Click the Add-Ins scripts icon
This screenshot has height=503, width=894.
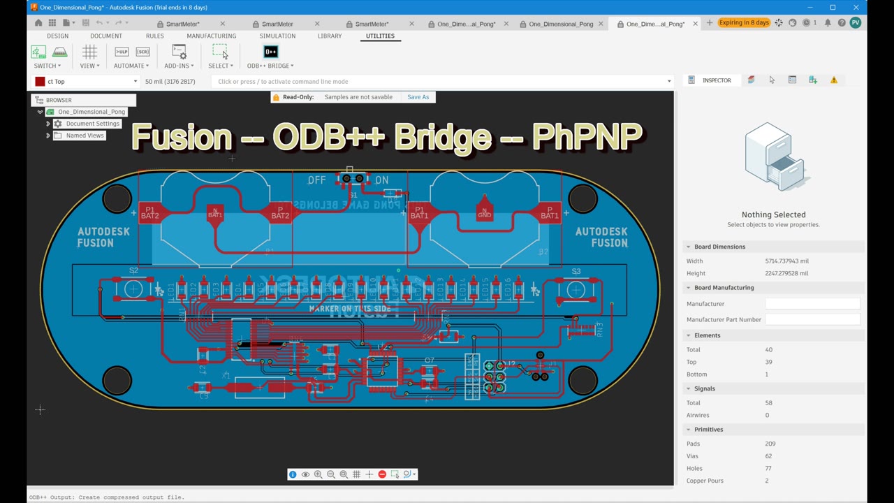179,52
